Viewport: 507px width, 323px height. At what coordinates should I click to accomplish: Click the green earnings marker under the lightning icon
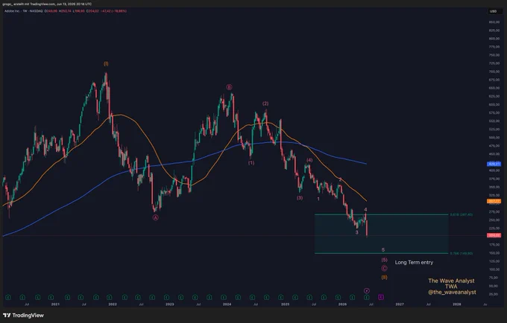click(367, 297)
